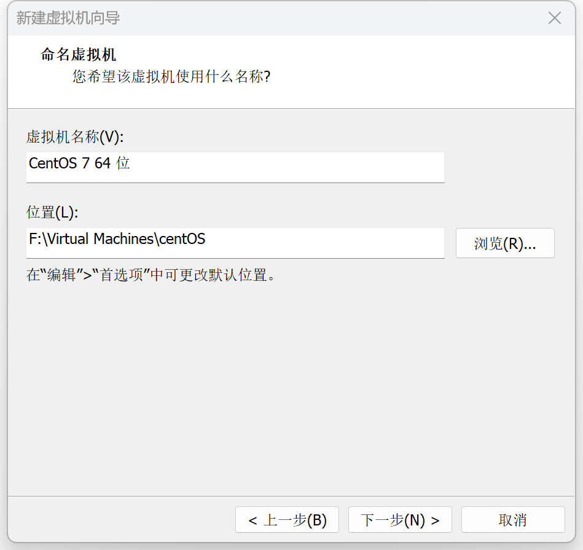The height and width of the screenshot is (550, 583).
Task: Open the 浏览(R)... browse dialog
Action: point(505,243)
